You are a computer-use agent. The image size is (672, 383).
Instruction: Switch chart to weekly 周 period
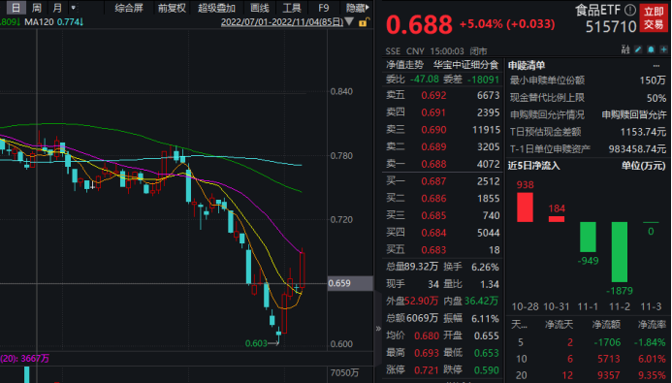click(x=37, y=8)
